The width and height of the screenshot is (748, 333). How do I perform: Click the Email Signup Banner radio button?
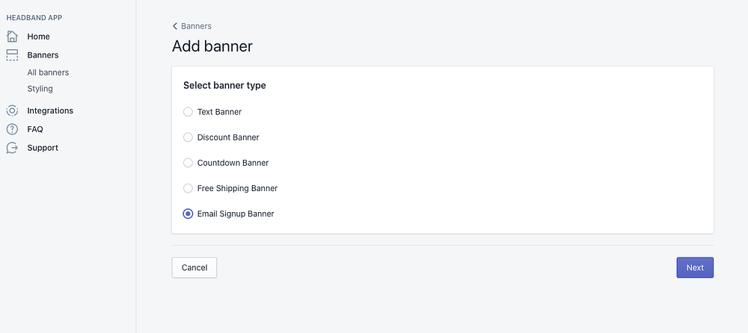(x=188, y=214)
